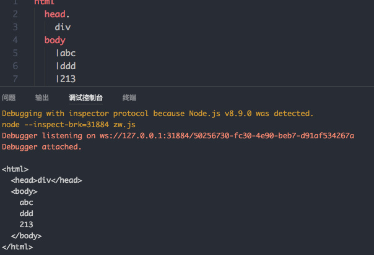Switch to the 问题 panel tab

(x=9, y=98)
